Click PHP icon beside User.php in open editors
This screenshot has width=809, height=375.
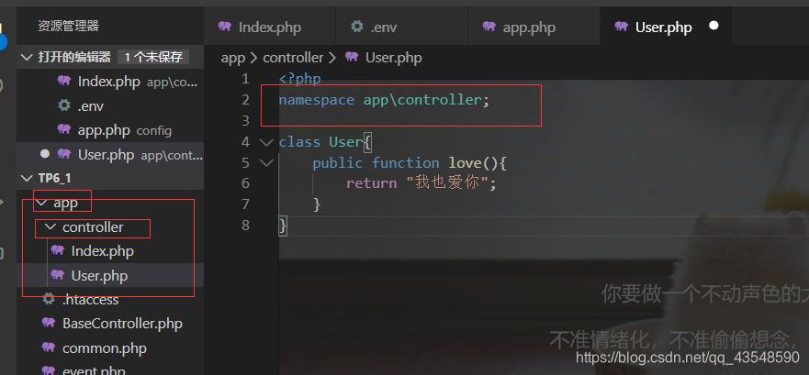(x=64, y=153)
